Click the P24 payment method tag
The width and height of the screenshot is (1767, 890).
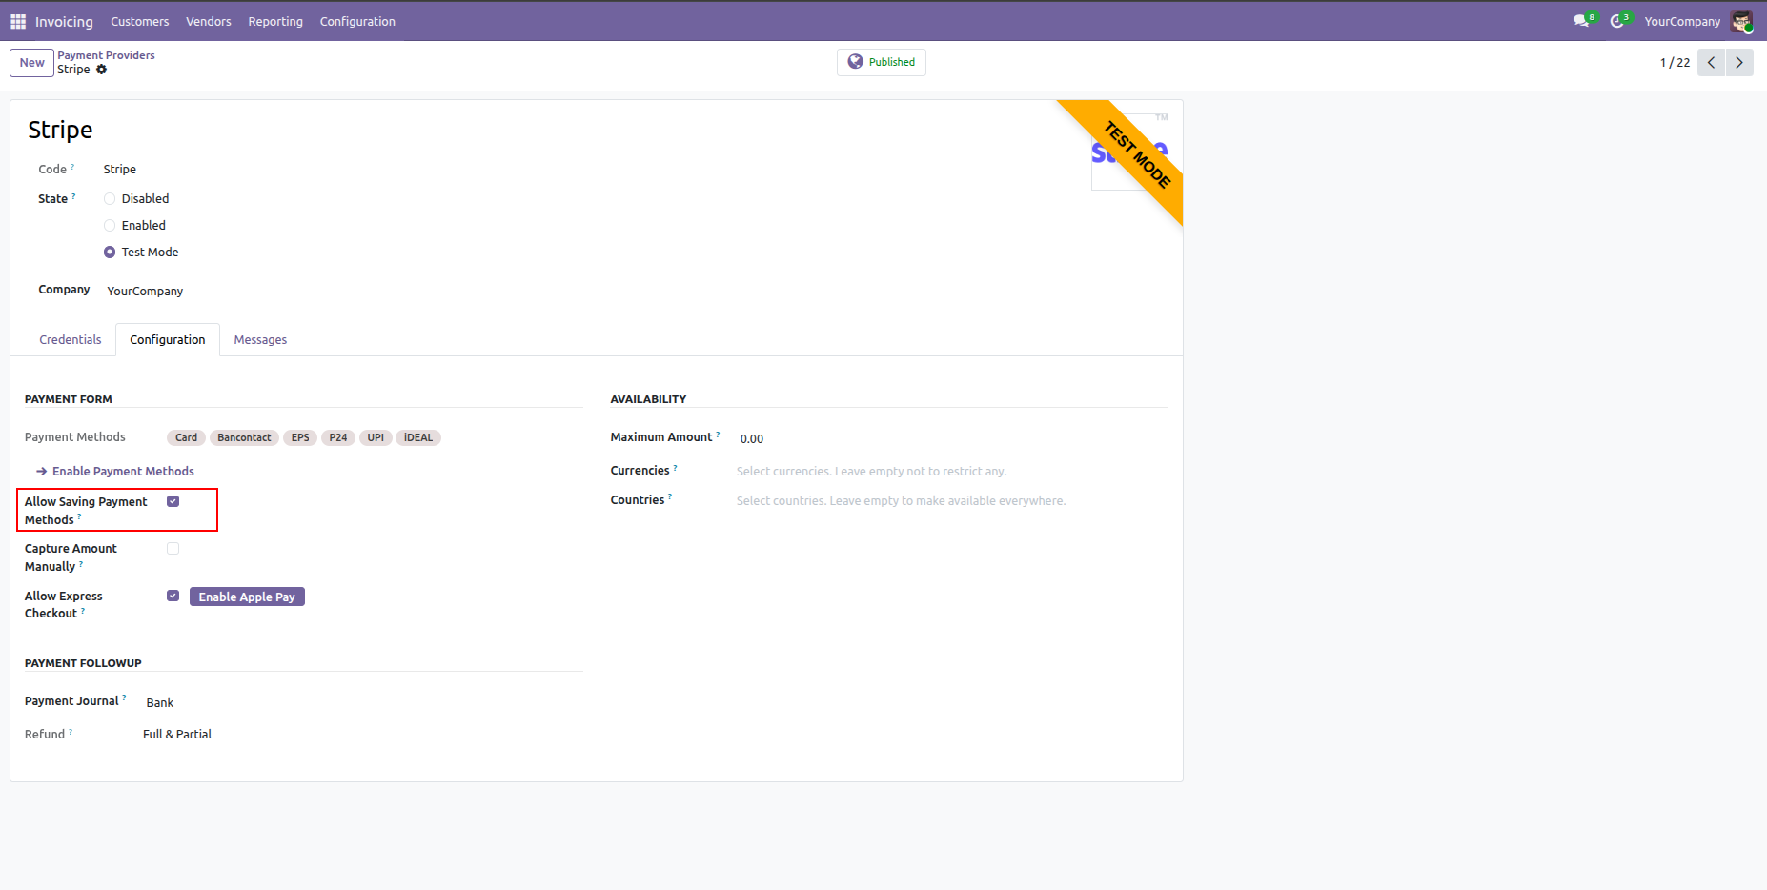click(338, 438)
